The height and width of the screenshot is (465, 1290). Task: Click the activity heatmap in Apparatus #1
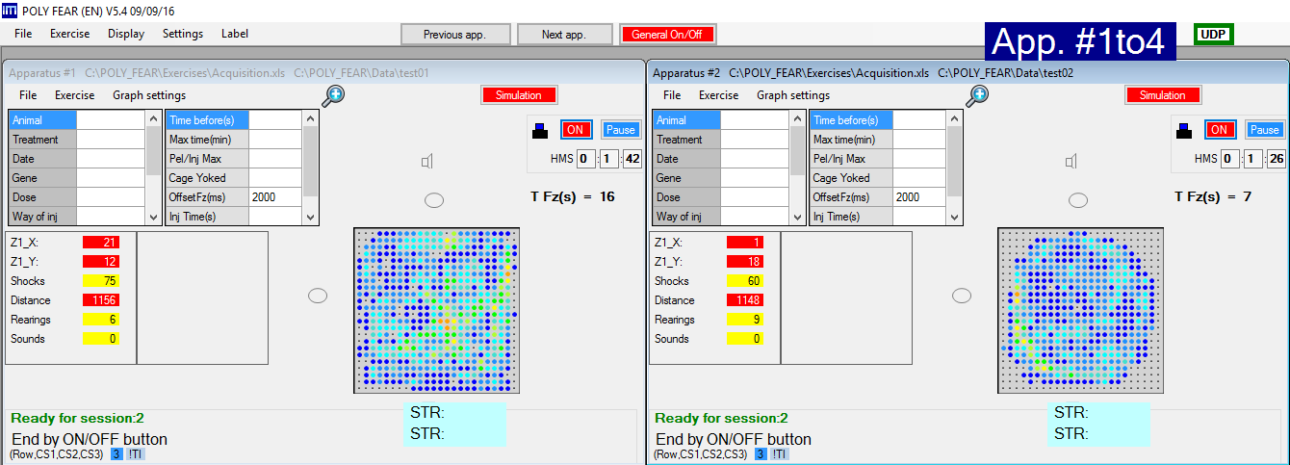tap(437, 310)
